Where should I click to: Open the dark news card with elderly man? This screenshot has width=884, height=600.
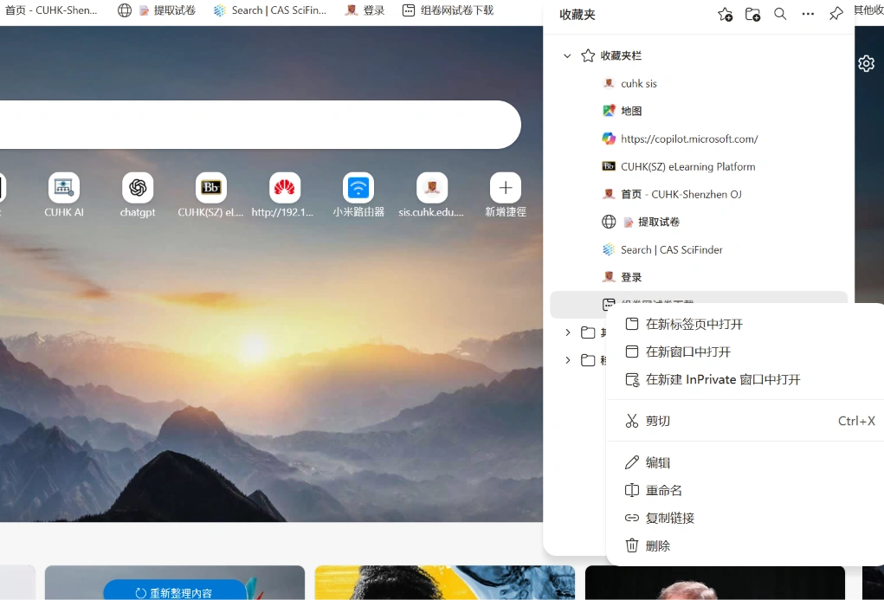pos(715,583)
